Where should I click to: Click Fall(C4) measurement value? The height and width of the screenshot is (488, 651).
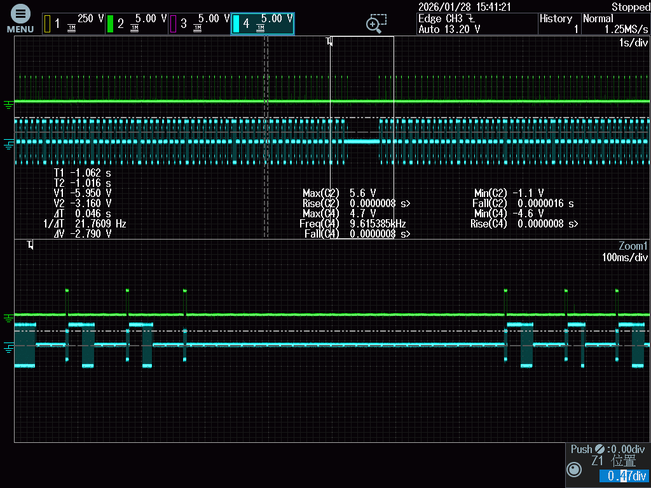click(380, 234)
